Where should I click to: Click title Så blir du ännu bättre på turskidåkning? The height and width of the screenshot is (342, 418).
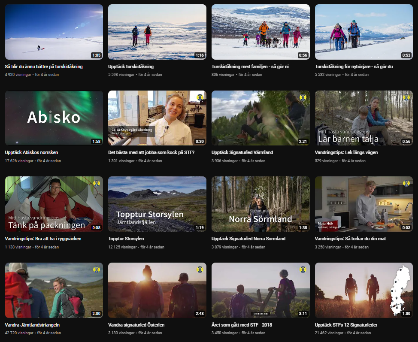(44, 67)
